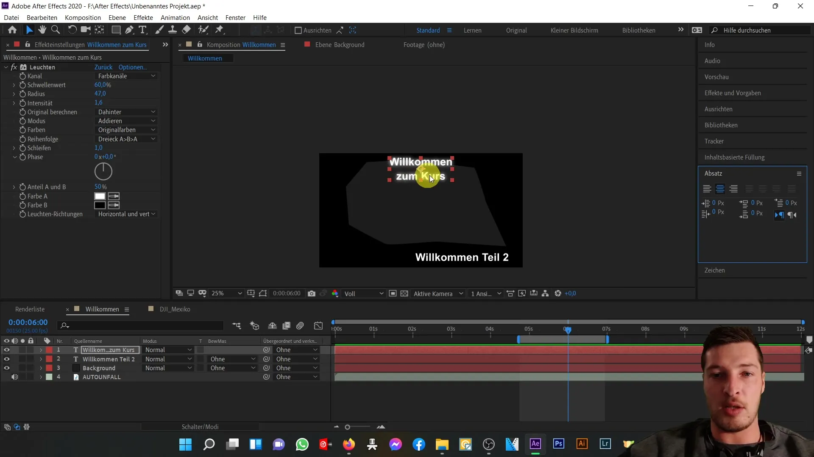This screenshot has height=457, width=814.
Task: Open WhatsApp from the taskbar
Action: 302,444
